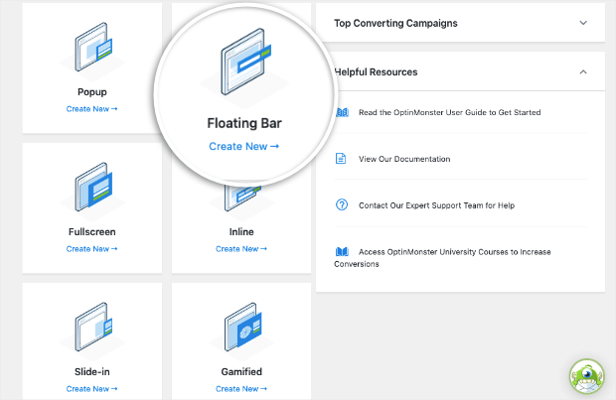Click the Fullscreen campaign type icon
The height and width of the screenshot is (400, 616).
click(93, 187)
